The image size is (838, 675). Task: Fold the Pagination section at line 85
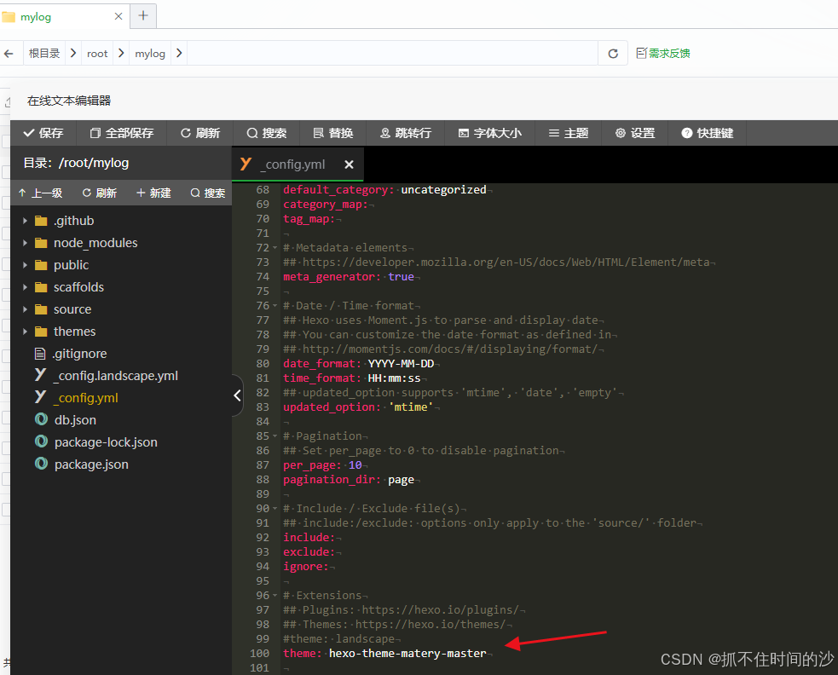(275, 436)
